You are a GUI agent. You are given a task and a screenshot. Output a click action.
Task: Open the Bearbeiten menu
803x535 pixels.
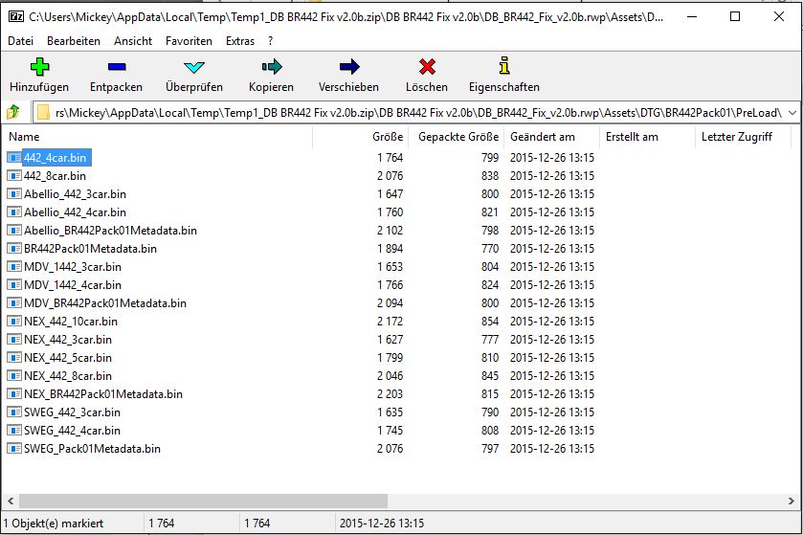click(x=74, y=41)
